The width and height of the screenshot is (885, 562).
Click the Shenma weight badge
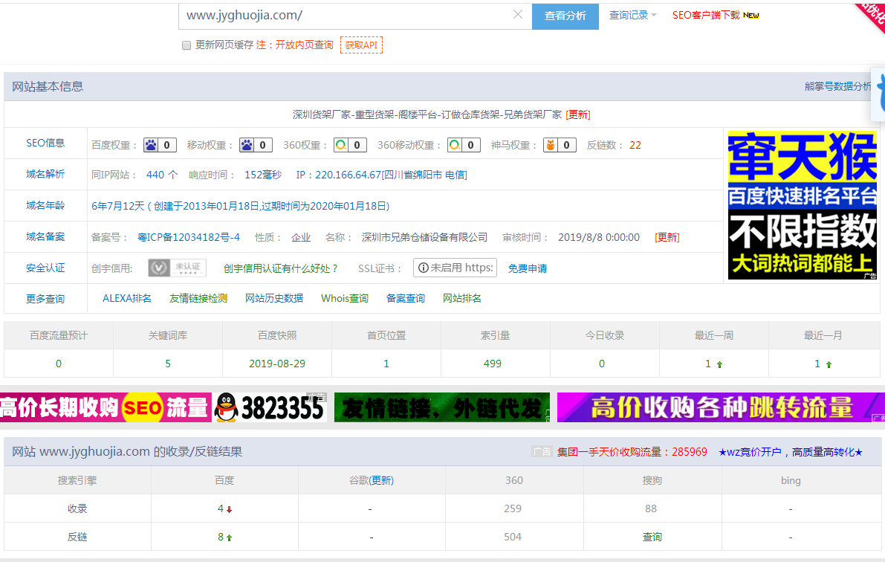click(560, 145)
